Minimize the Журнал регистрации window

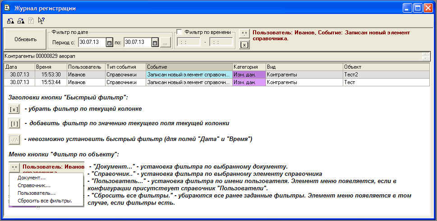pyautogui.click(x=407, y=8)
